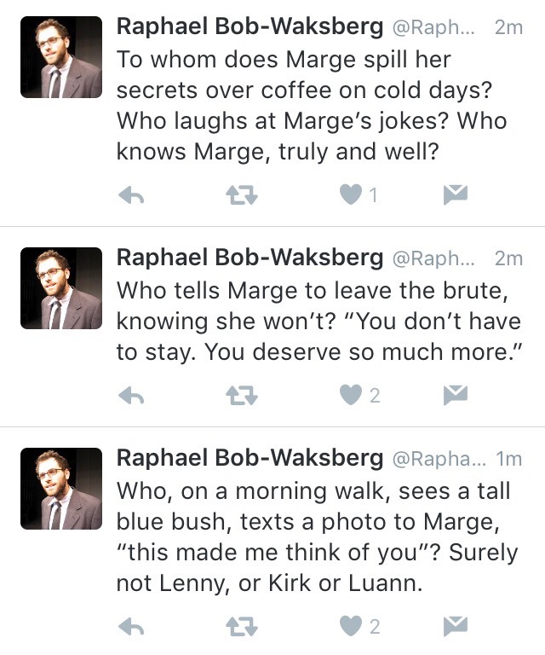Direct message the 'leave the brute' tweet

tap(456, 395)
